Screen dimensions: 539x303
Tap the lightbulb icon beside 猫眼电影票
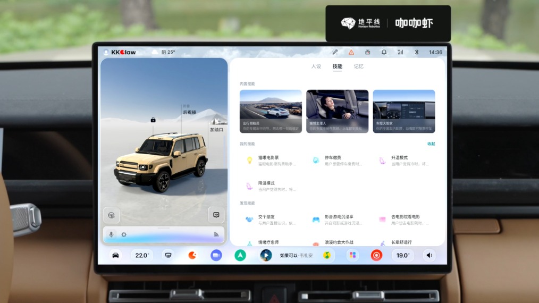pos(249,160)
